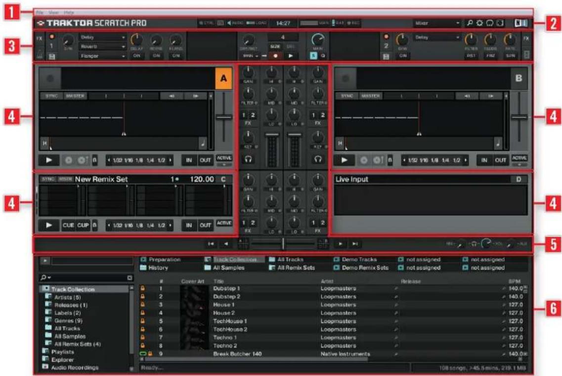562x376 pixels.
Task: Skip to crossfader far-right button
Action: tap(355, 244)
